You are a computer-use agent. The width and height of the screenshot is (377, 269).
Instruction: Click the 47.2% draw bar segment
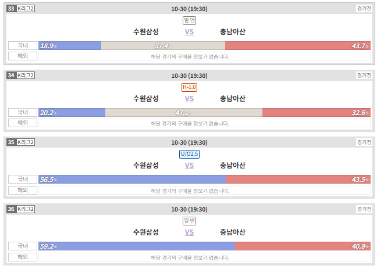point(184,112)
